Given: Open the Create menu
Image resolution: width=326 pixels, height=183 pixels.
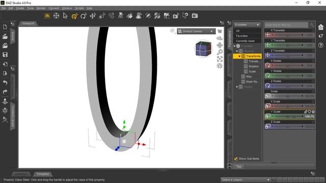Looking at the screenshot, I should 20,8.
